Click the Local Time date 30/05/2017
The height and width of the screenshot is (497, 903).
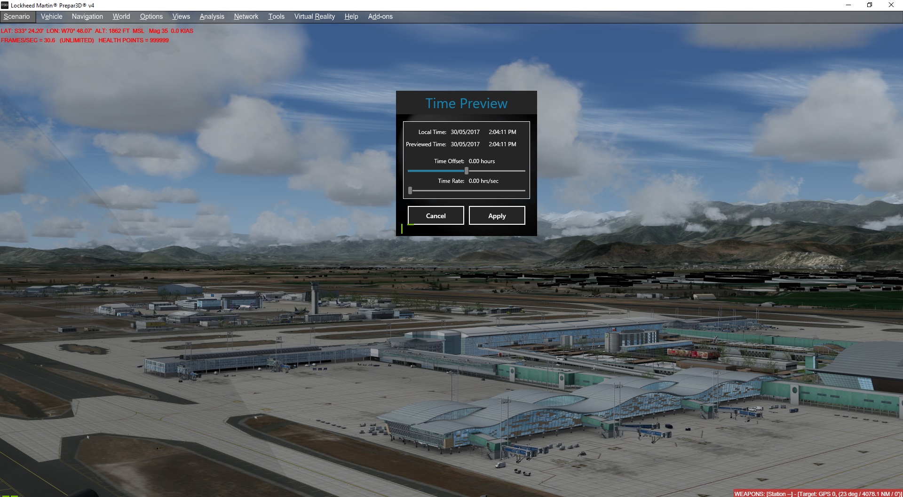(x=465, y=132)
